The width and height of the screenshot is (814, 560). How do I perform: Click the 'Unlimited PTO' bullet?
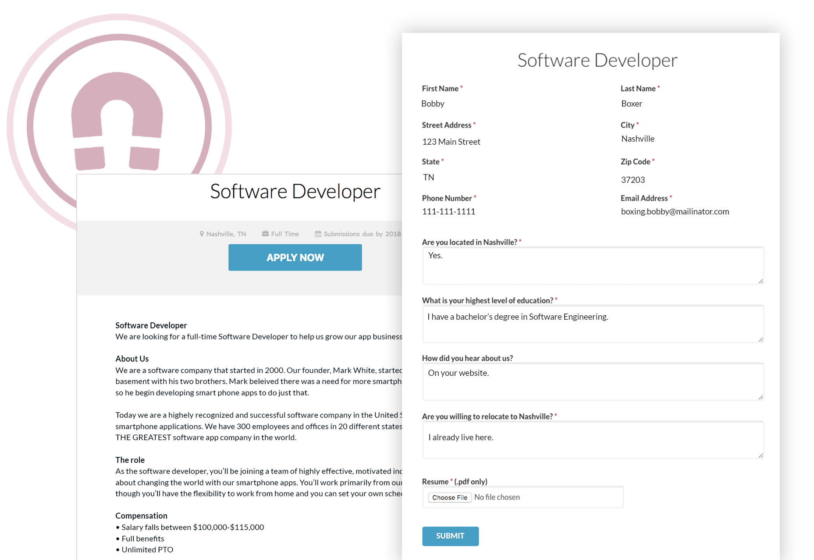(x=144, y=550)
